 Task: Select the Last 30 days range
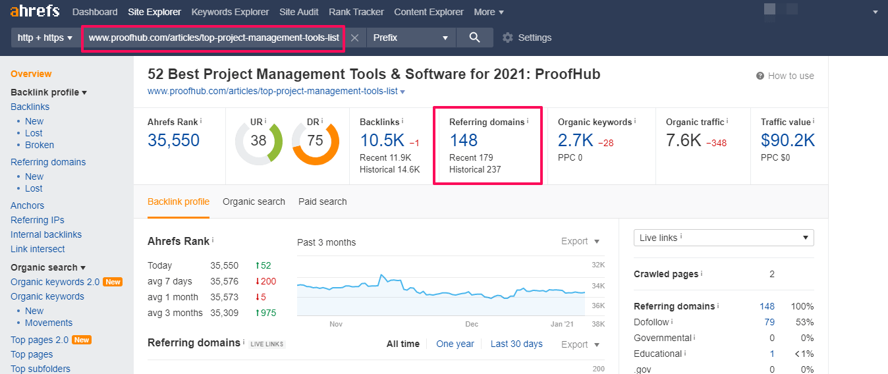[516, 344]
